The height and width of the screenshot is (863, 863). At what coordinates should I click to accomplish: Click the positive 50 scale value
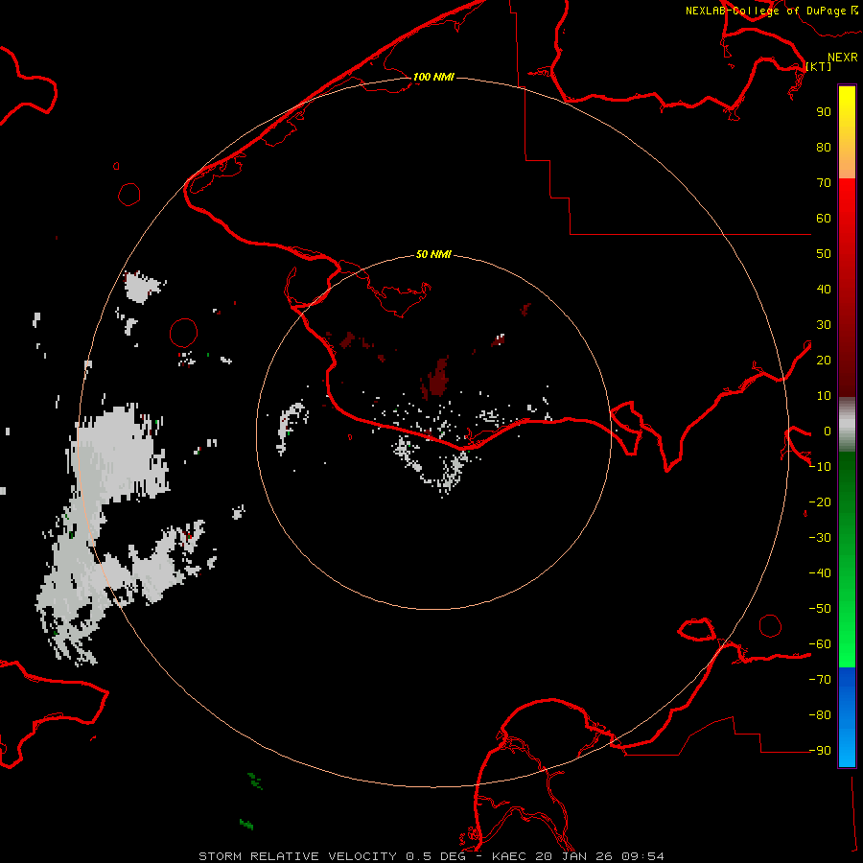(x=824, y=254)
